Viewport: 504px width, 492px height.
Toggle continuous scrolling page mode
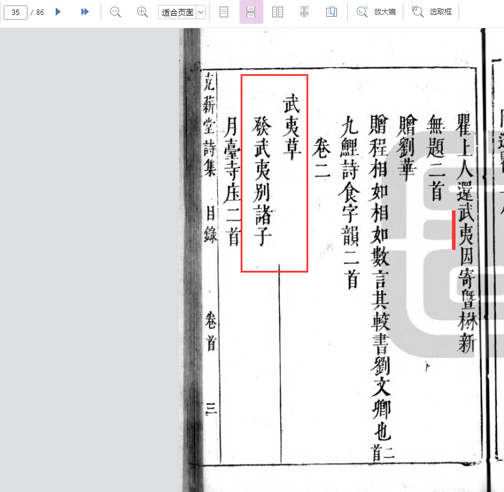(251, 12)
